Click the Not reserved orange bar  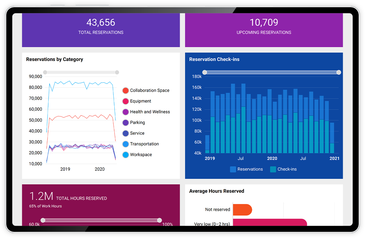(x=242, y=210)
